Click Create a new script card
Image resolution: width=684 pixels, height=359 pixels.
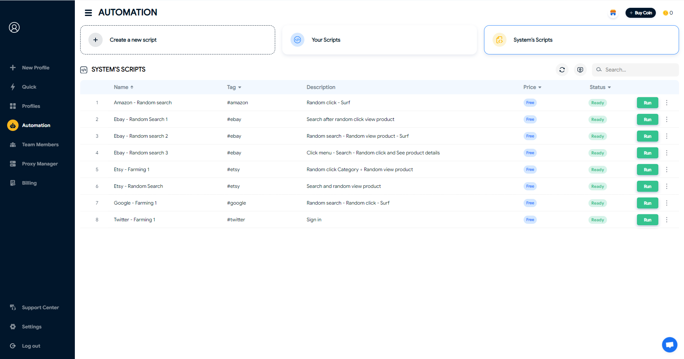click(178, 40)
